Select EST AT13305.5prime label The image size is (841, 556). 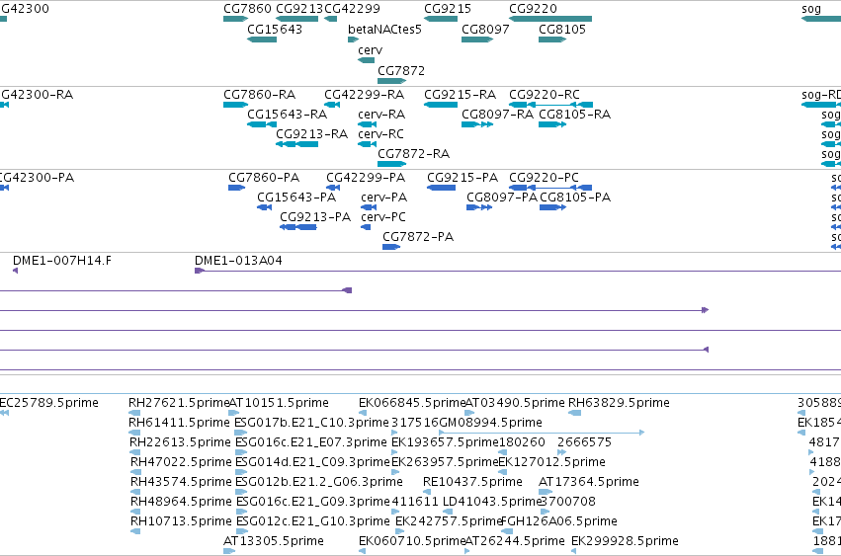(x=274, y=541)
